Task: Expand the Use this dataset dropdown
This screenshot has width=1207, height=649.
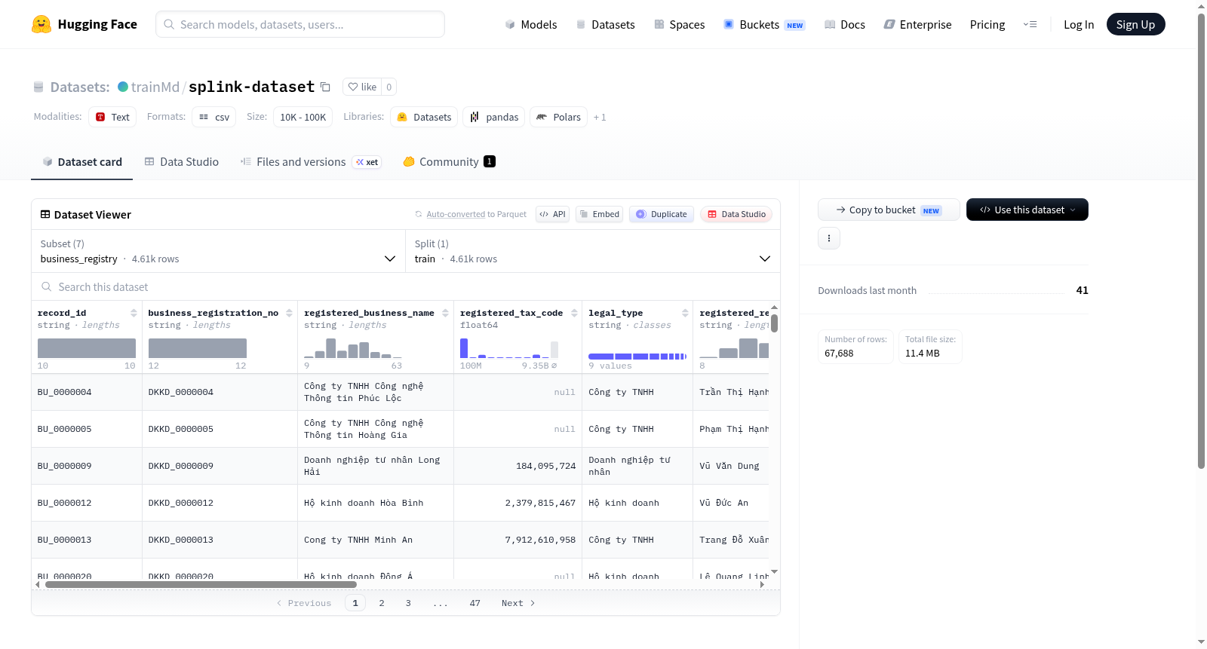Action: click(1027, 210)
